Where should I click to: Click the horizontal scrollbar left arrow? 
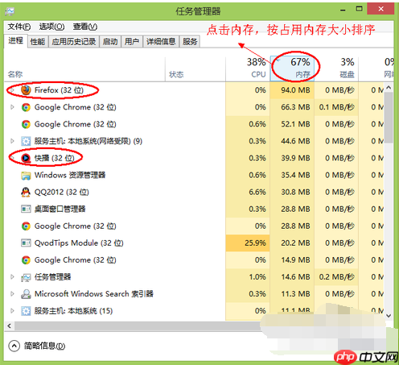pyautogui.click(x=10, y=326)
